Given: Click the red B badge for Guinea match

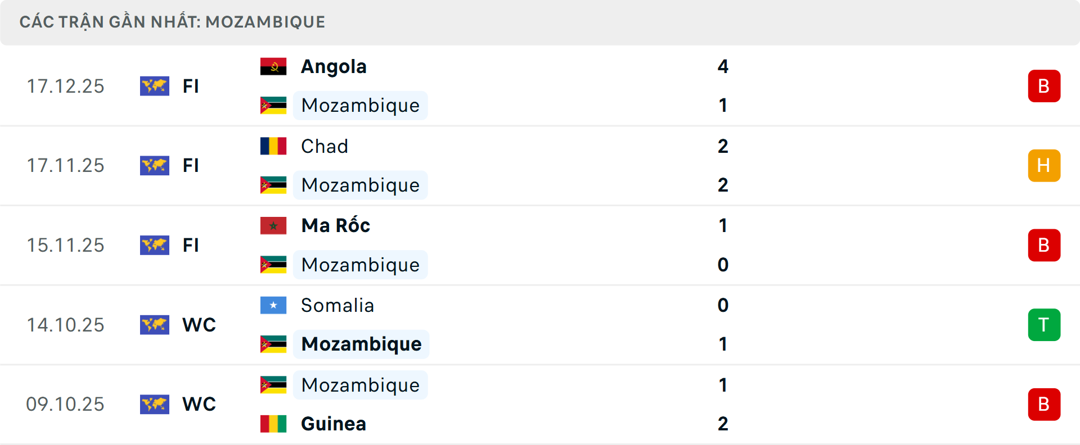Looking at the screenshot, I should pos(1044,404).
